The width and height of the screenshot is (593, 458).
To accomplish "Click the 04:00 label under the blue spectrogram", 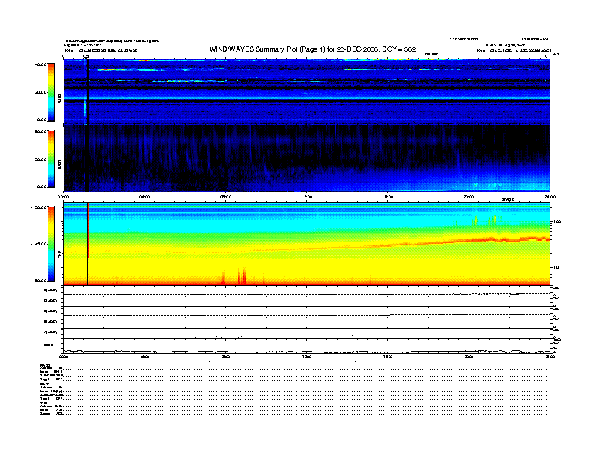I will click(145, 197).
